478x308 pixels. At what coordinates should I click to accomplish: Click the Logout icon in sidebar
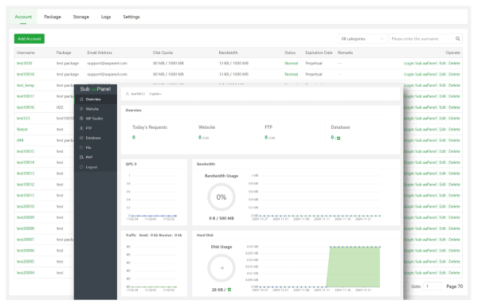tap(81, 167)
